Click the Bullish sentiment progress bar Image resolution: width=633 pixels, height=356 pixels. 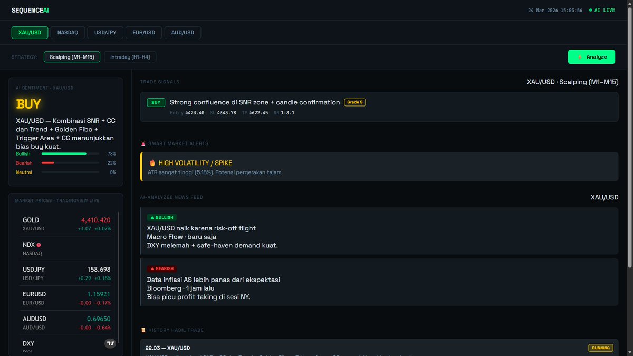tap(70, 153)
